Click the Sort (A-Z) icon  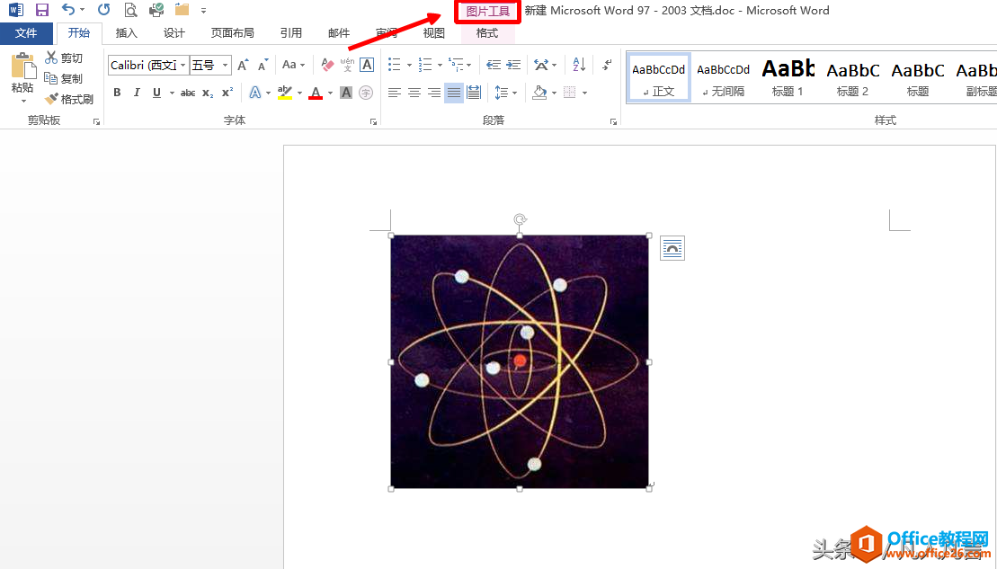point(579,65)
